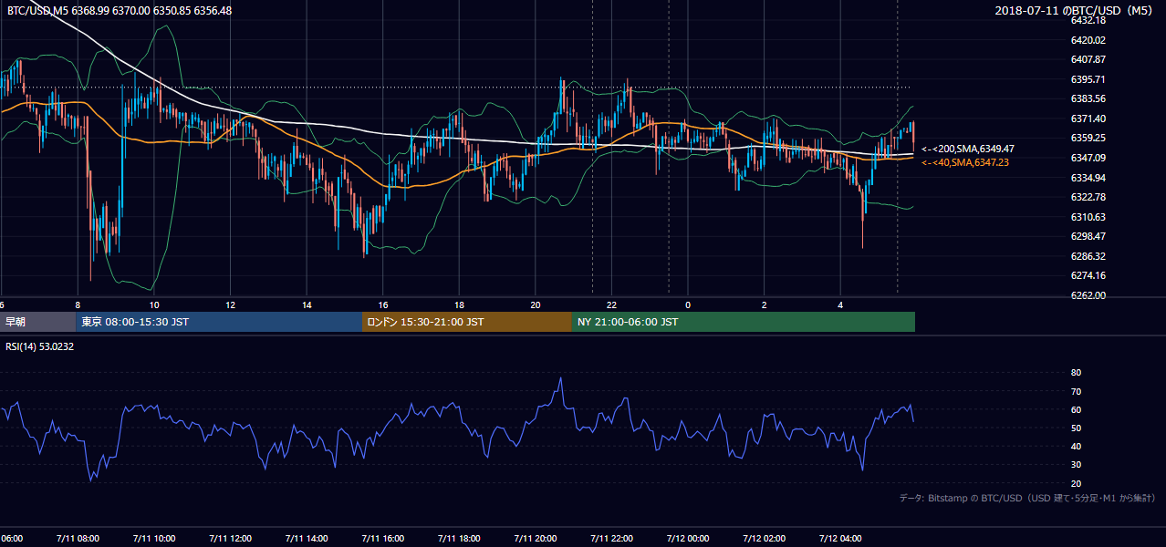1166x547 pixels.
Task: Click RSI axis label 30
Action: pyautogui.click(x=1076, y=465)
